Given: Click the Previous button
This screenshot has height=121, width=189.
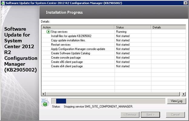Looking at the screenshot, I should point(130,115).
